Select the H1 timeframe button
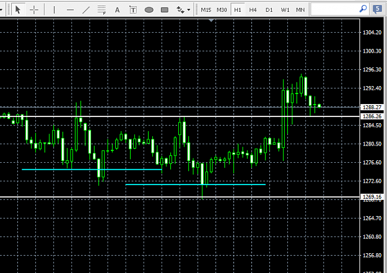Screen dimensions: 387x273 tap(238, 10)
